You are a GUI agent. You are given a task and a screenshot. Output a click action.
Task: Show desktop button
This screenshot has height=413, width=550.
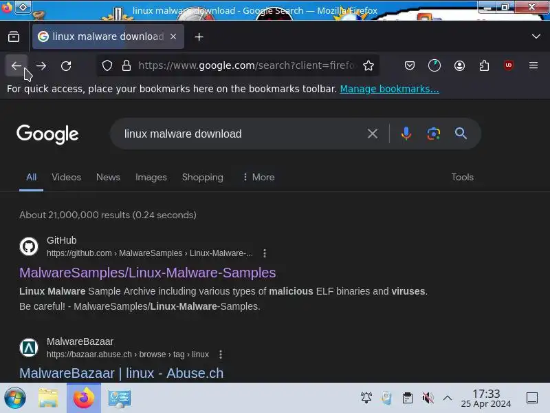tap(532, 398)
